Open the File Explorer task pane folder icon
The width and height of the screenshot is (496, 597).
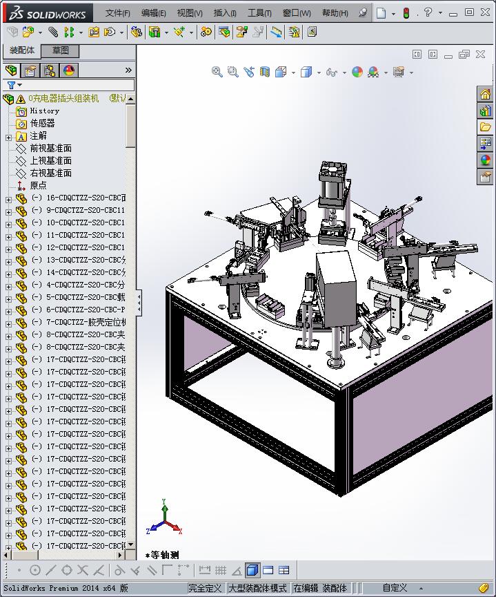486,127
